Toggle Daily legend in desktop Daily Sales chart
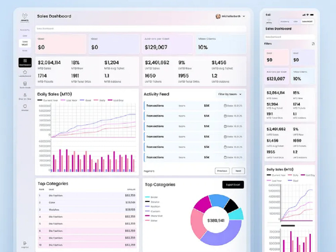This screenshot has width=336, height=252. pyautogui.click(x=99, y=100)
